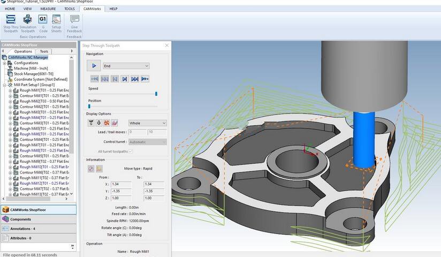Open the HELP ribbon tab
The image size is (441, 257).
113,9
